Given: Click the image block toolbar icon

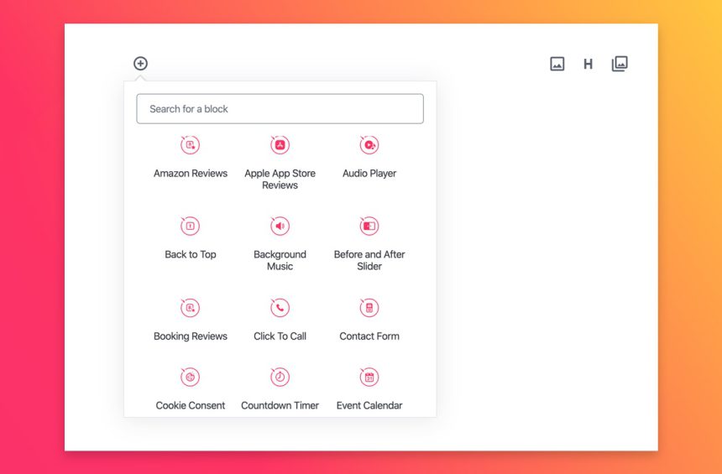Looking at the screenshot, I should [x=557, y=64].
